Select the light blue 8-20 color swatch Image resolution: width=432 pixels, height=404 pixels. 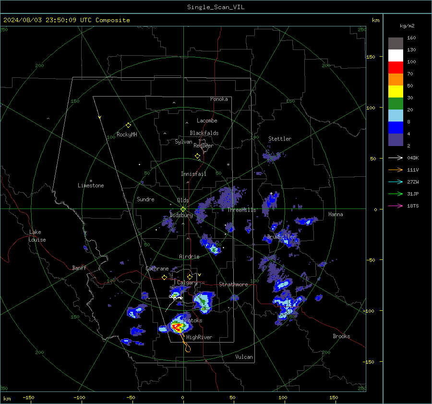pos(396,116)
